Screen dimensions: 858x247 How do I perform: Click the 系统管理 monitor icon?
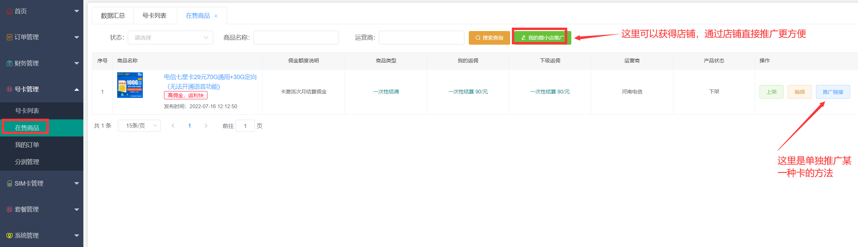[10, 236]
